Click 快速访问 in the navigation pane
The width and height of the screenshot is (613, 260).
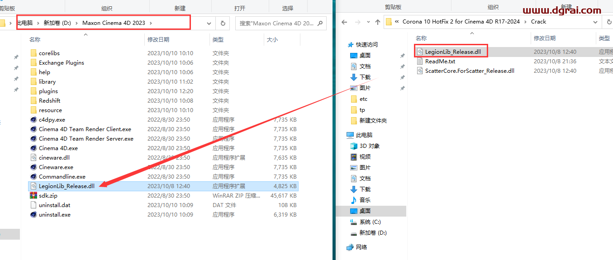366,45
